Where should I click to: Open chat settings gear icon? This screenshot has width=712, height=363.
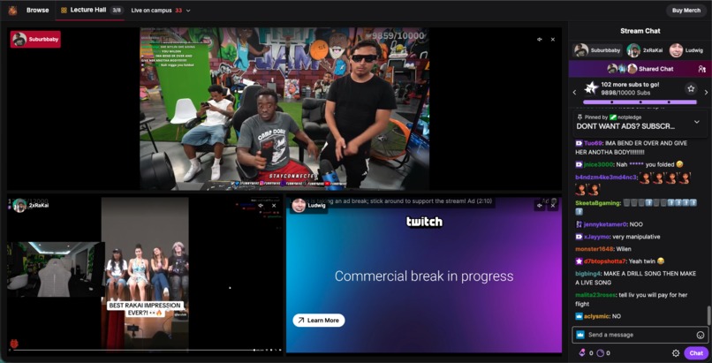coord(676,353)
